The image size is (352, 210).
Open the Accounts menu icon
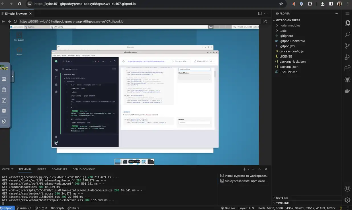tap(347, 189)
